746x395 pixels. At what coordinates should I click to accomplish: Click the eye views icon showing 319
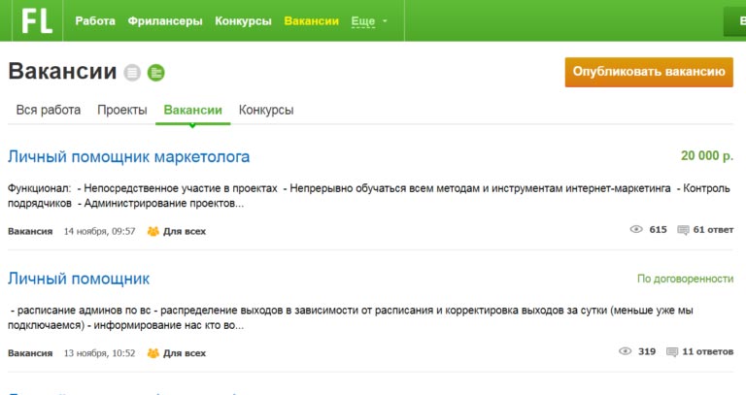[626, 352]
